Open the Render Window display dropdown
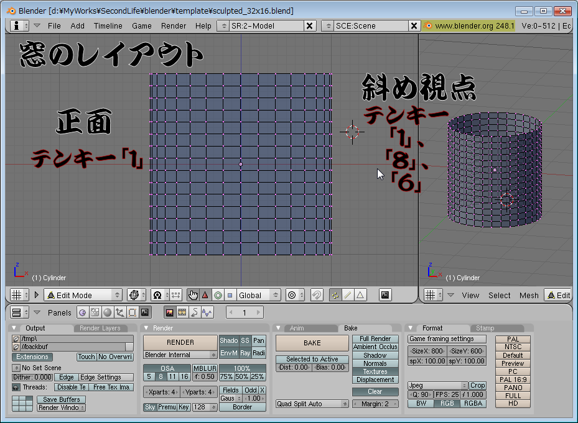Viewport: 578px width, 423px height. click(x=61, y=407)
